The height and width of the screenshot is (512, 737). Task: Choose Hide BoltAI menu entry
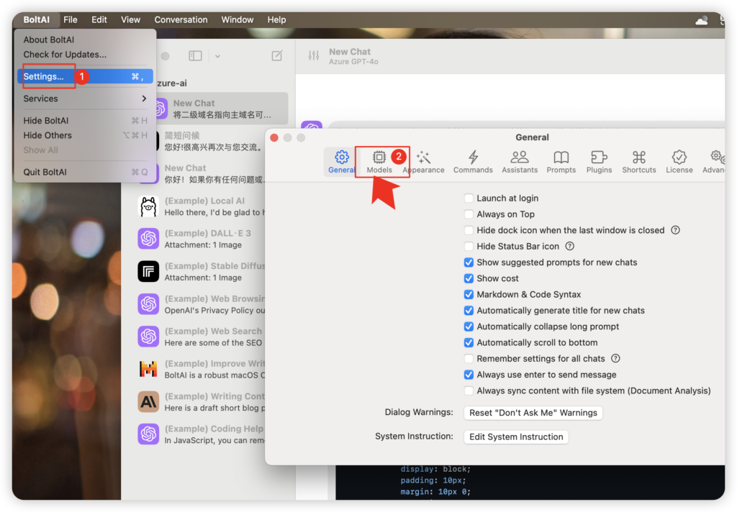point(85,121)
